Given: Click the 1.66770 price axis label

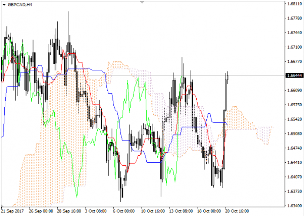Looking at the screenshot, I should tap(295, 62).
